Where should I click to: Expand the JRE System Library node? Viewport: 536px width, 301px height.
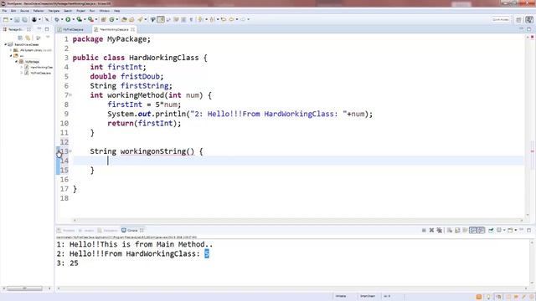[x=11, y=50]
